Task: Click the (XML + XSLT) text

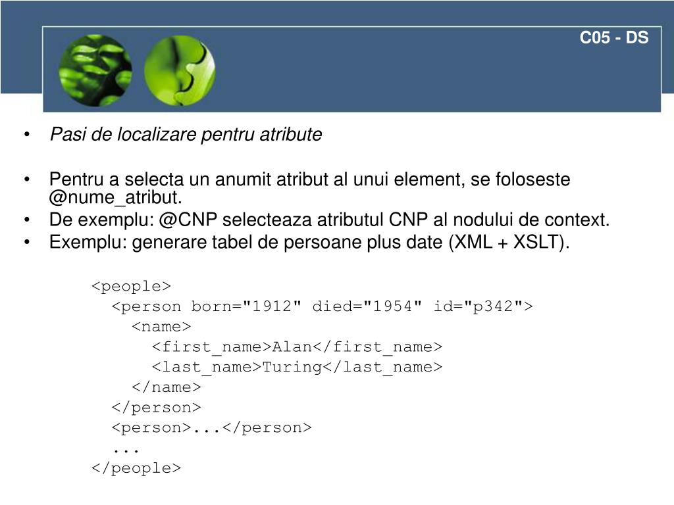Action: point(509,242)
